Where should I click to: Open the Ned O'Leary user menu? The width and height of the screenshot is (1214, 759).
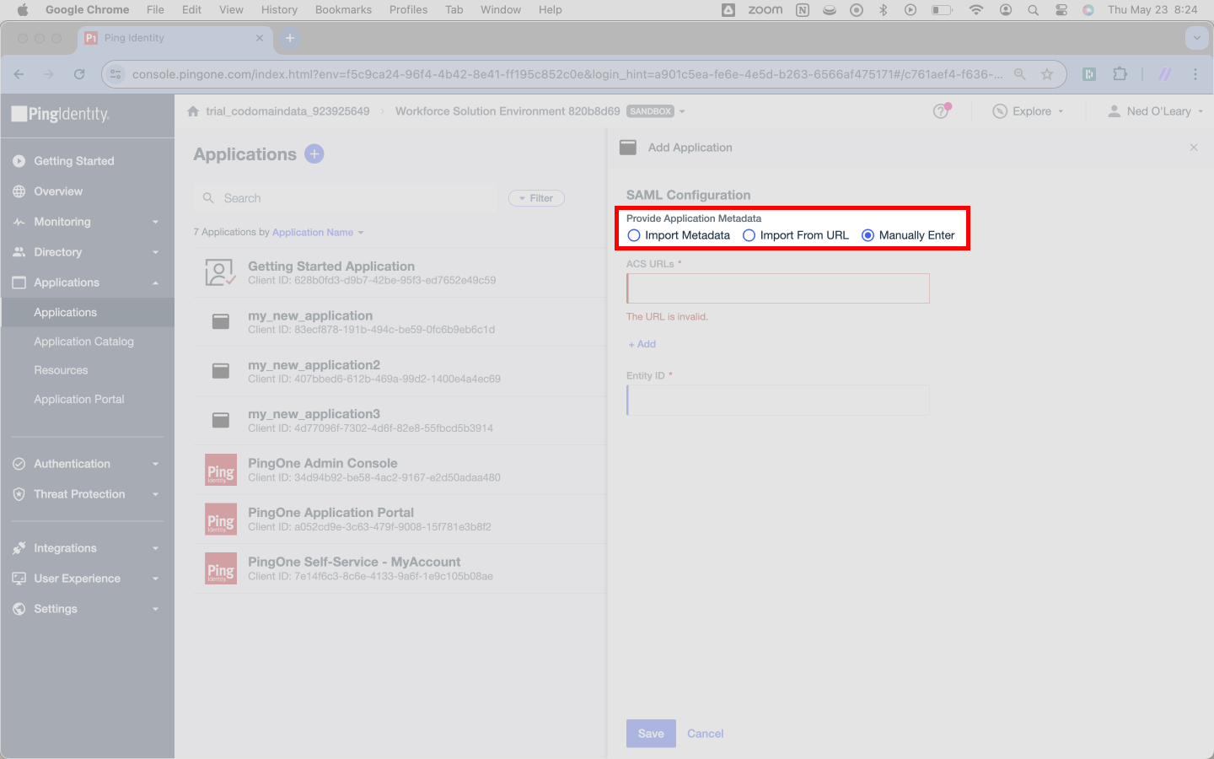[1155, 111]
